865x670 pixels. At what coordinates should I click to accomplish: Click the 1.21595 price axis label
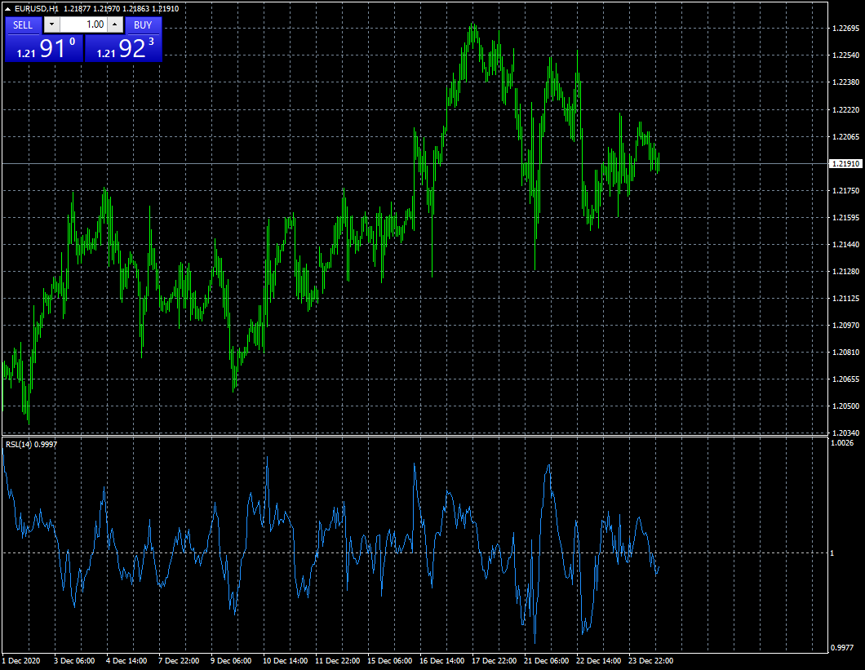pyautogui.click(x=845, y=217)
